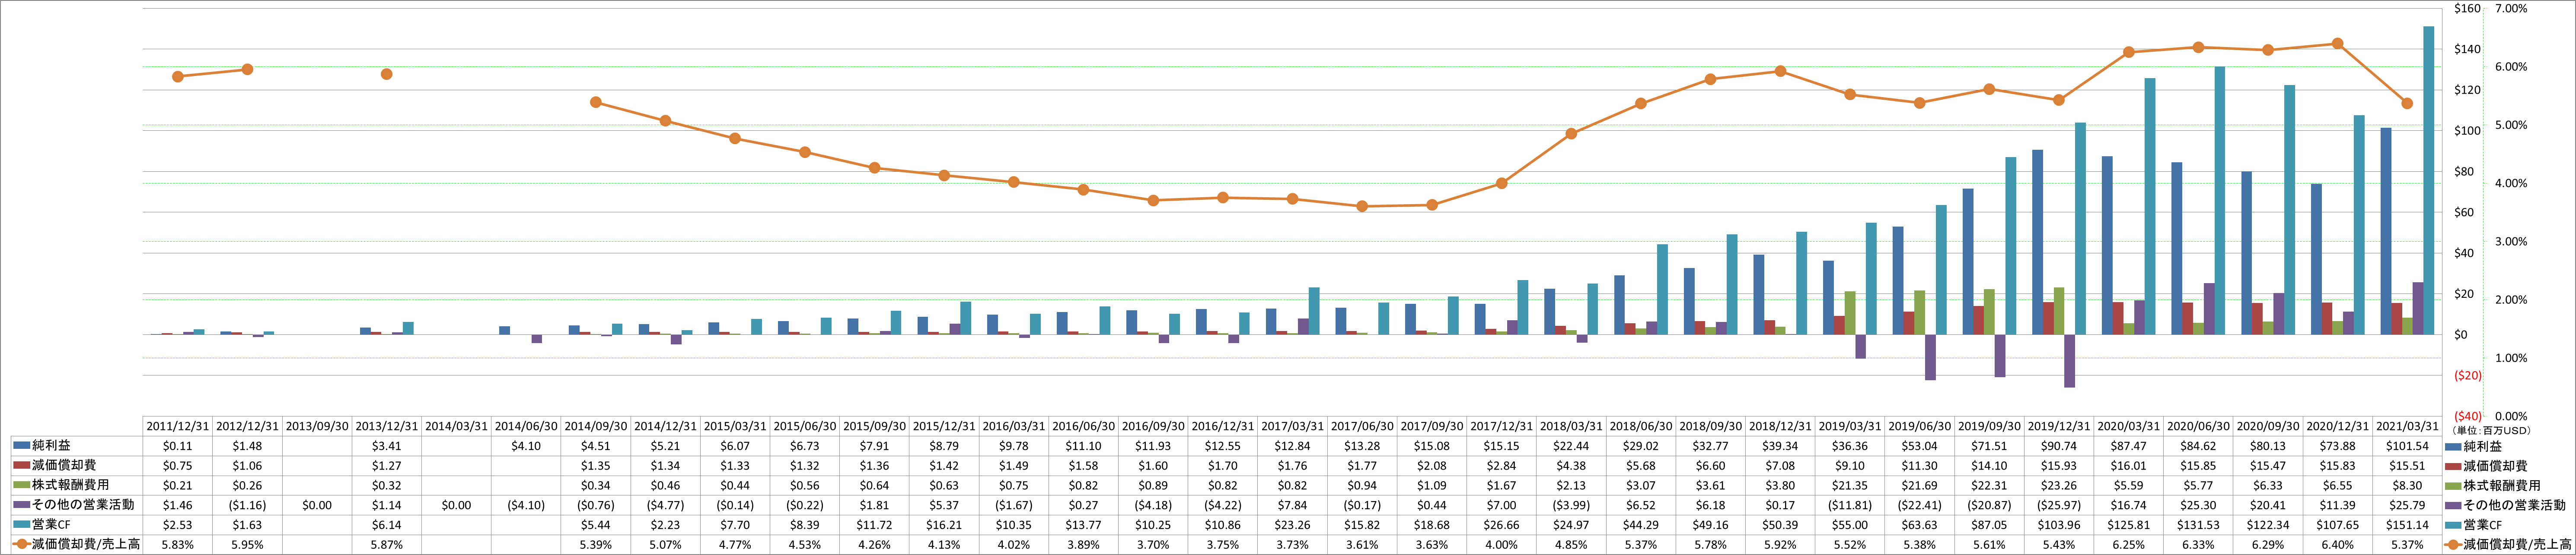Image resolution: width=2576 pixels, height=555 pixels.
Task: Click the 2017/12/31 column header
Action: (x=1501, y=426)
